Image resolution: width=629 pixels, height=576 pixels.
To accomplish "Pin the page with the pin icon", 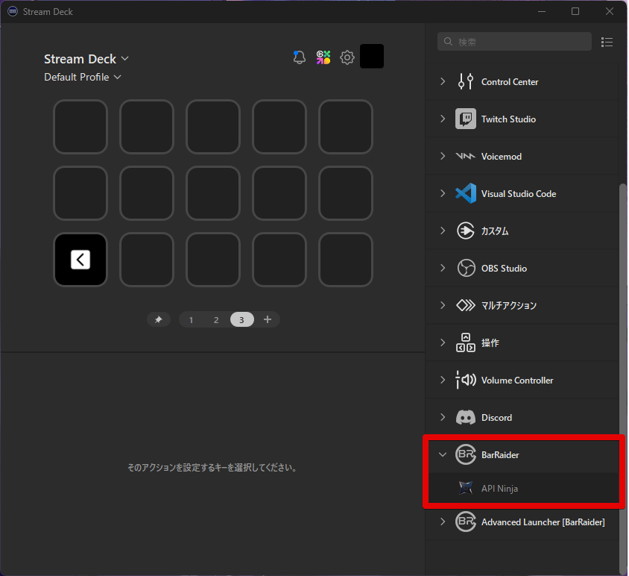I will click(159, 320).
